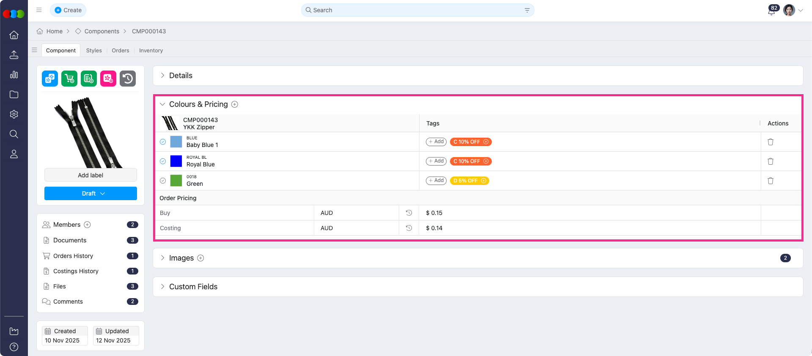Expand the Details section

click(181, 76)
